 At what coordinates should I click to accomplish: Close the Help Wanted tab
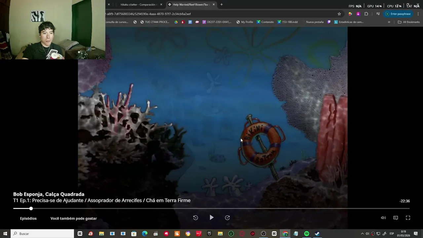coord(213,5)
